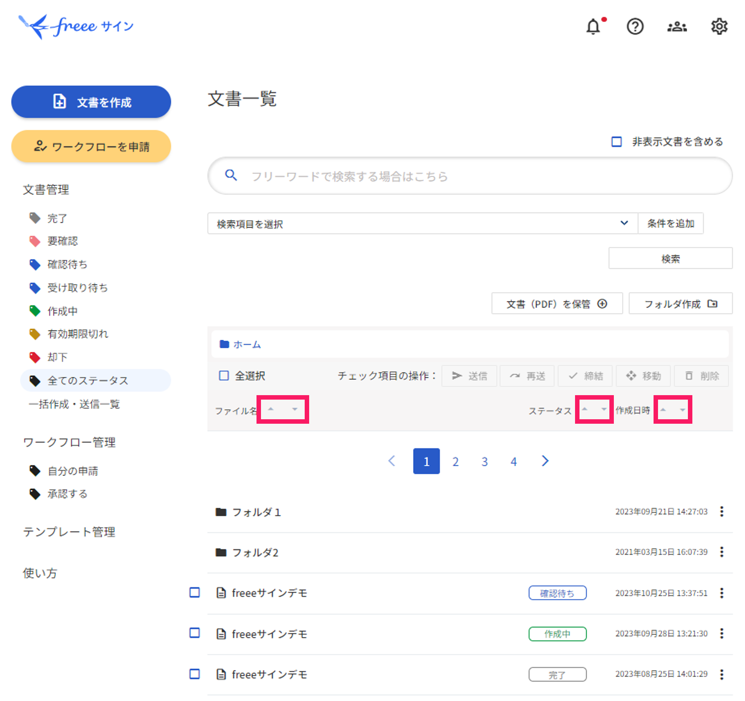Open テンプレート管理 section
The height and width of the screenshot is (701, 745).
pyautogui.click(x=69, y=532)
